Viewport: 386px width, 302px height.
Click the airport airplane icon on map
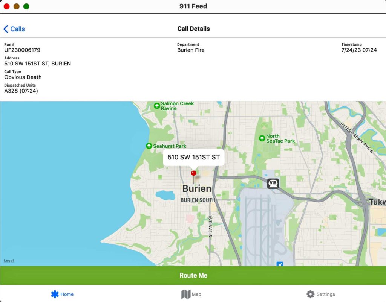pos(280,264)
